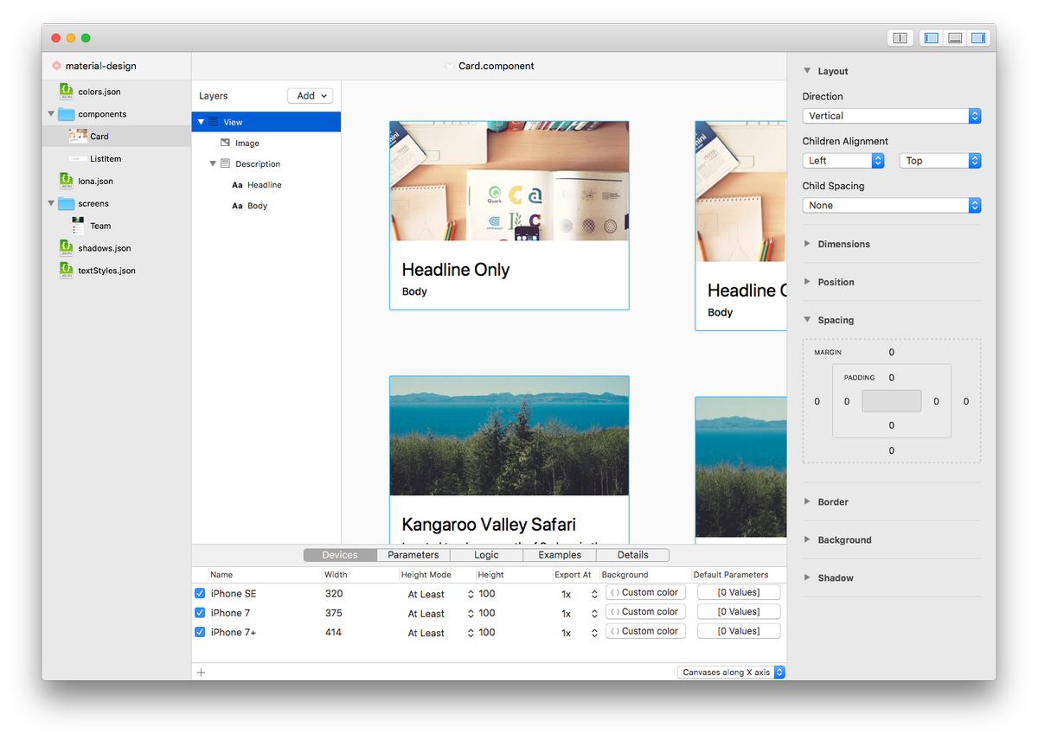
Task: Click iPhone 7 Custom color background button
Action: [645, 611]
